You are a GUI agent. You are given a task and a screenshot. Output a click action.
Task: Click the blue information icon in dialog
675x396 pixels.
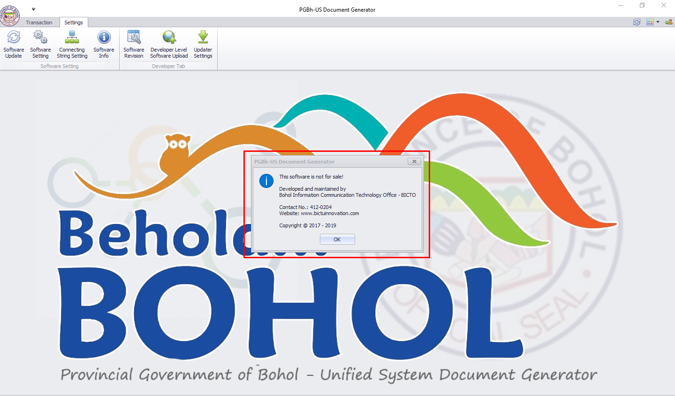(266, 181)
